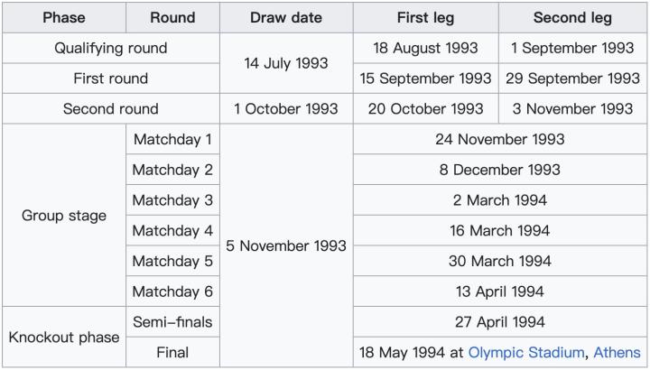The height and width of the screenshot is (370, 650).
Task: Click the Semi-finals round cell
Action: pyautogui.click(x=172, y=322)
